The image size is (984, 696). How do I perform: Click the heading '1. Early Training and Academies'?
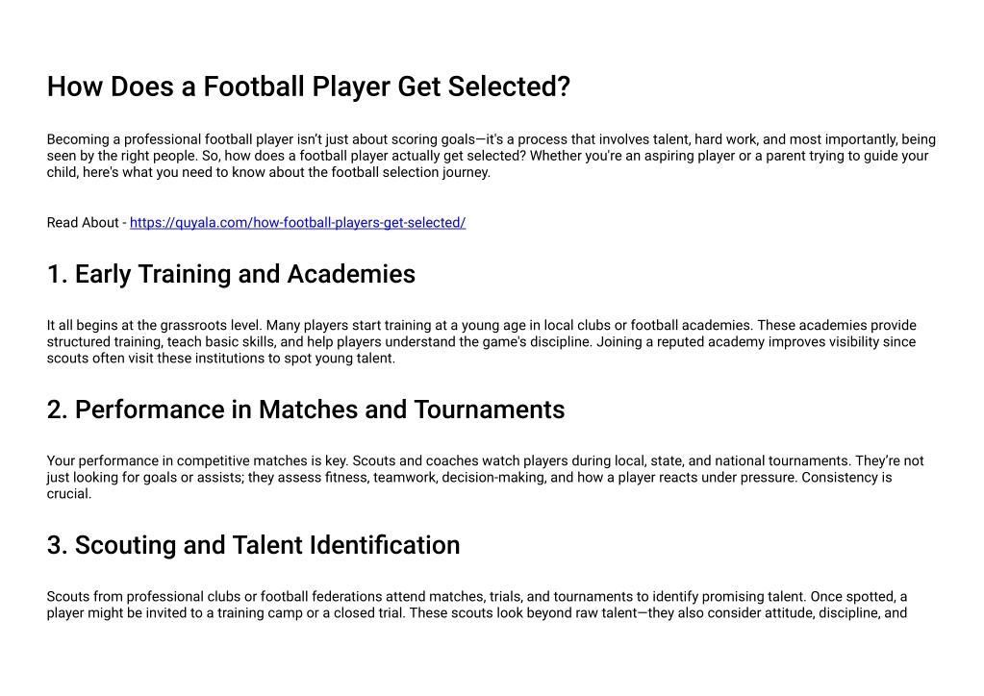click(x=231, y=274)
